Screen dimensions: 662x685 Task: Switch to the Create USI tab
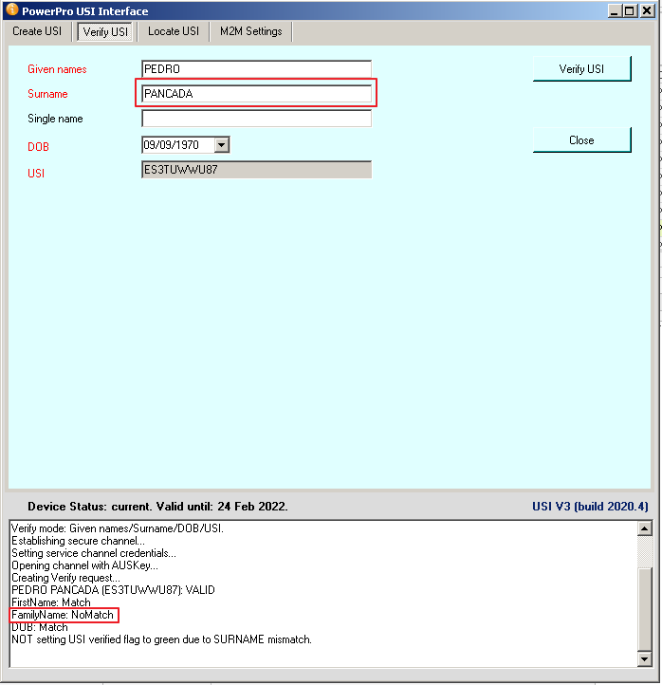coord(37,31)
